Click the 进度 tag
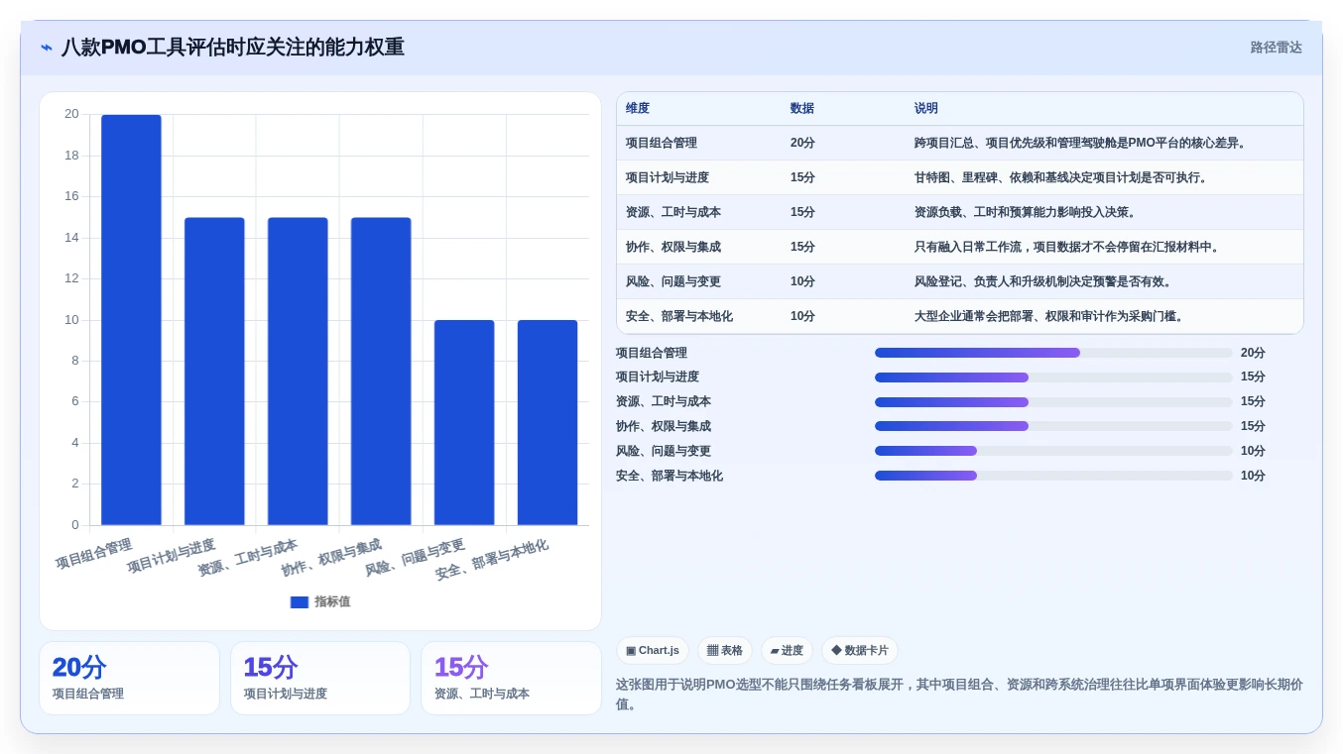Screen dimensions: 1343x754 point(787,651)
